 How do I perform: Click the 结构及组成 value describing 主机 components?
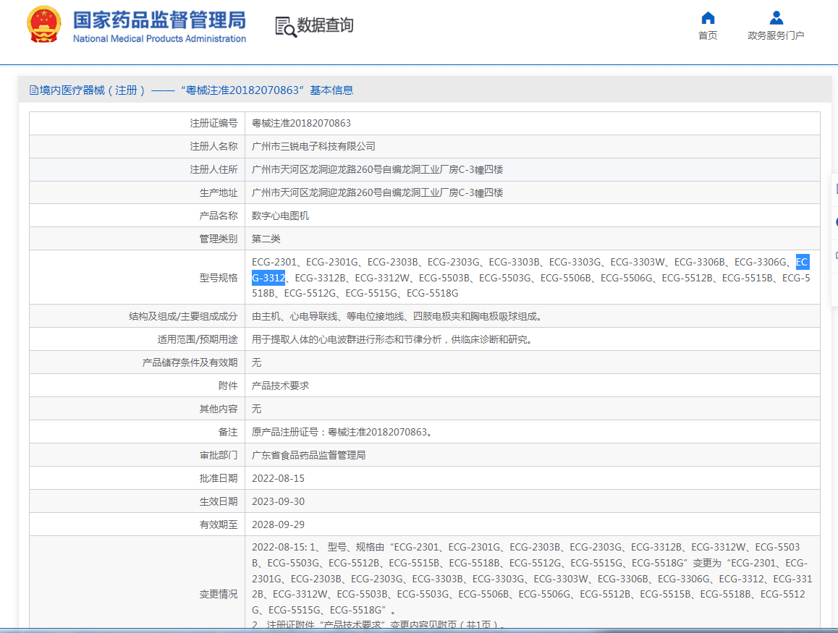399,316
